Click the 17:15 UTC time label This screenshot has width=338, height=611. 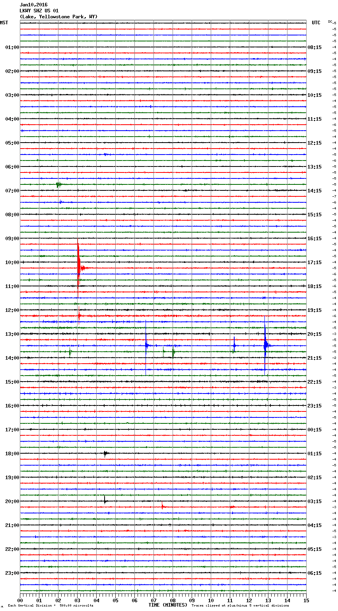(315, 262)
